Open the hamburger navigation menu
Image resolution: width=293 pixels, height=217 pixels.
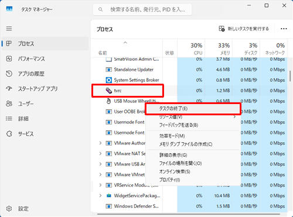click(9, 29)
